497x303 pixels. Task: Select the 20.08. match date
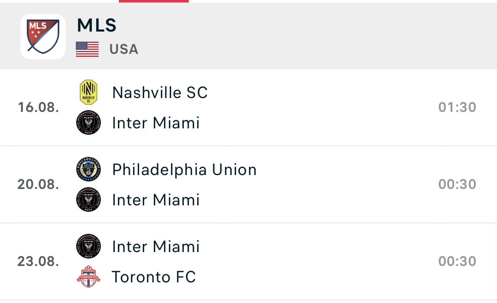click(x=38, y=184)
